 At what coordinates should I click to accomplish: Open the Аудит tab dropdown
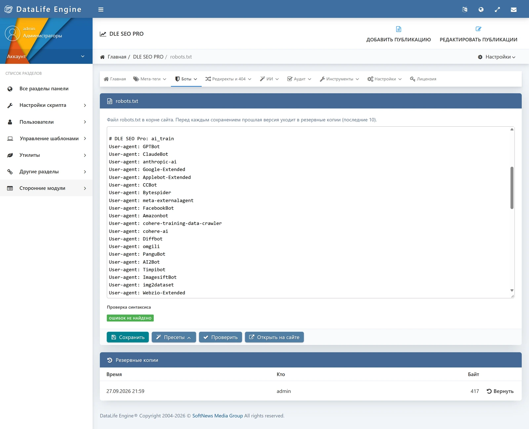coord(299,79)
